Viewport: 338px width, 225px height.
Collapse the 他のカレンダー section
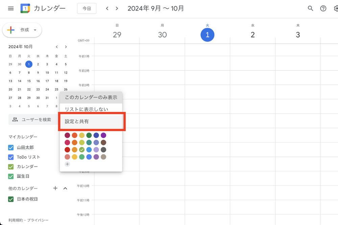(x=66, y=188)
